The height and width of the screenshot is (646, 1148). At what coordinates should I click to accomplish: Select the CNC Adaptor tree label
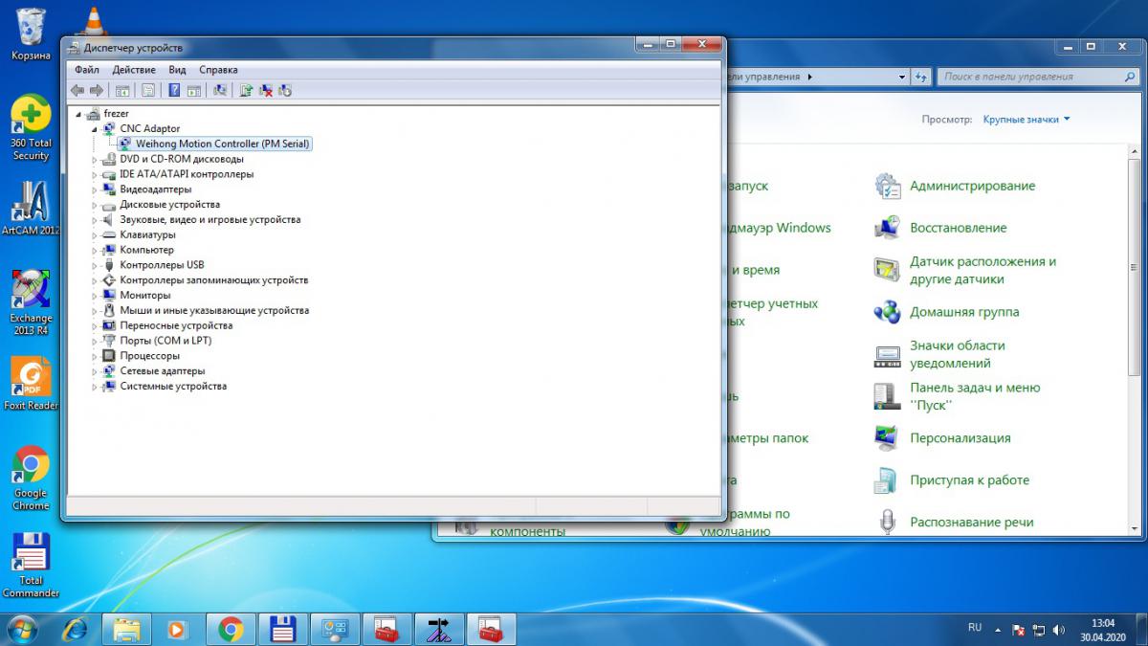[149, 128]
